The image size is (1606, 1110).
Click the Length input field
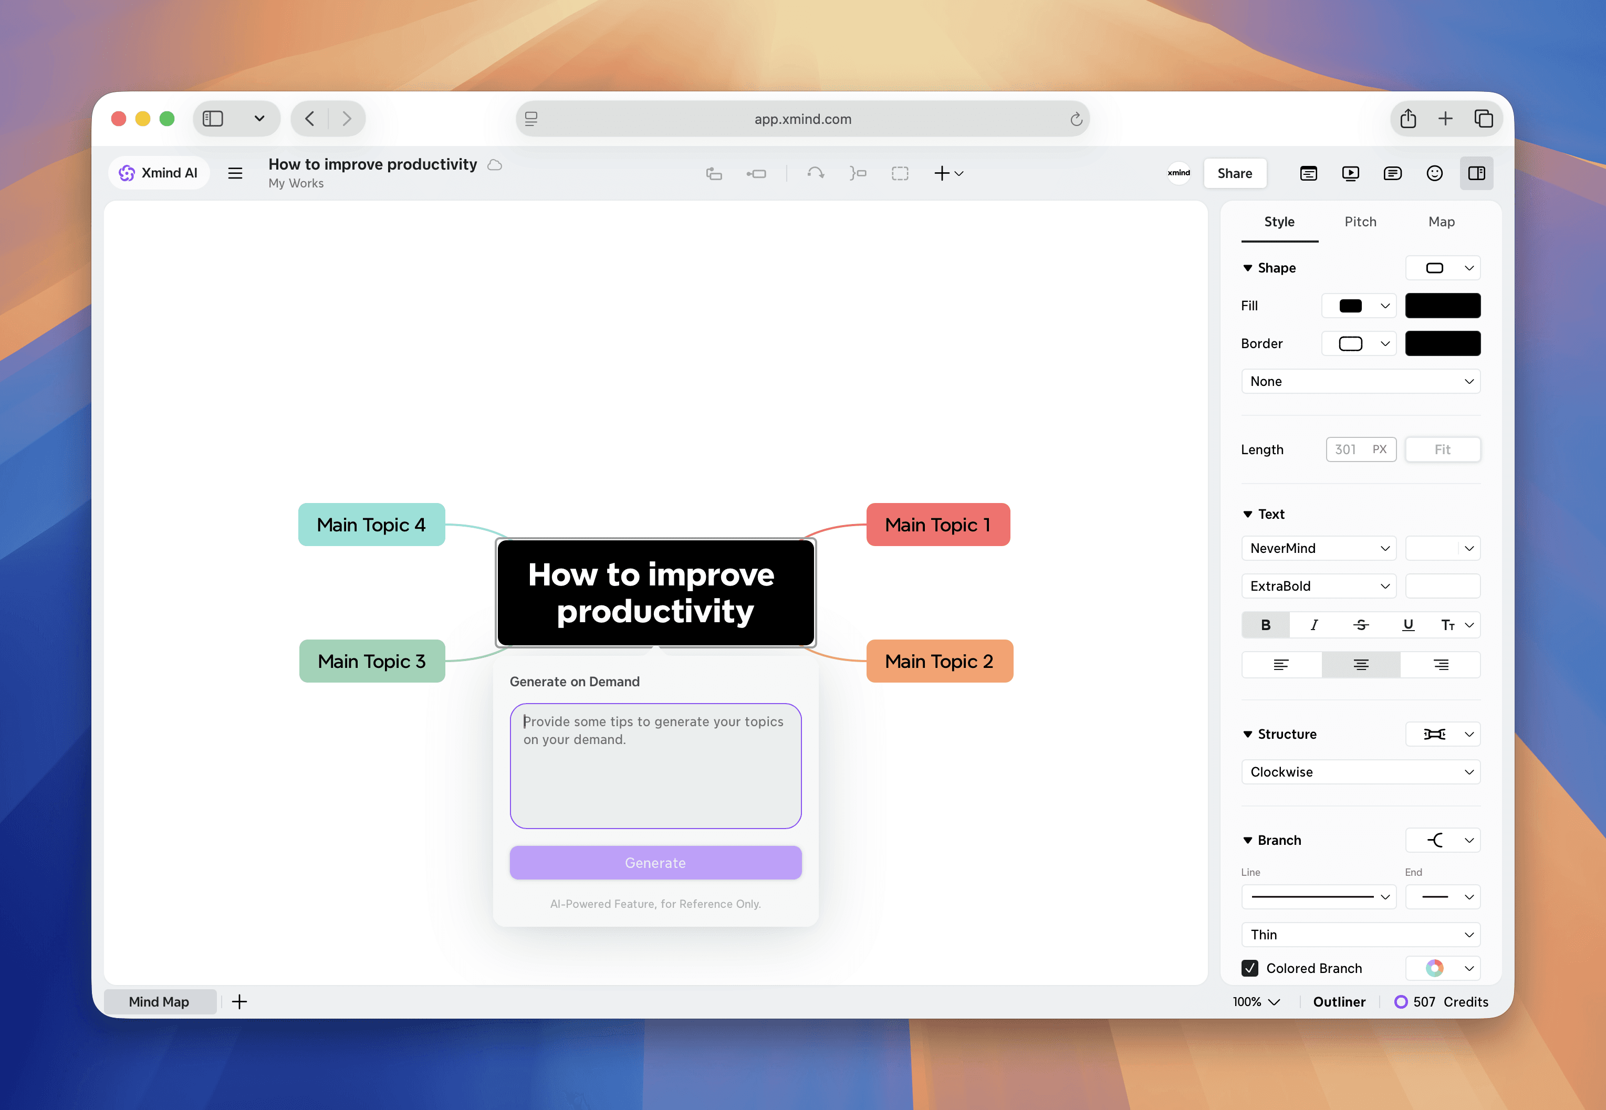click(x=1360, y=449)
